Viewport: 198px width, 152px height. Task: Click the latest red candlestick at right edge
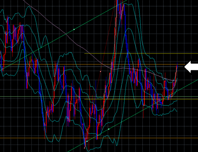pos(177,71)
